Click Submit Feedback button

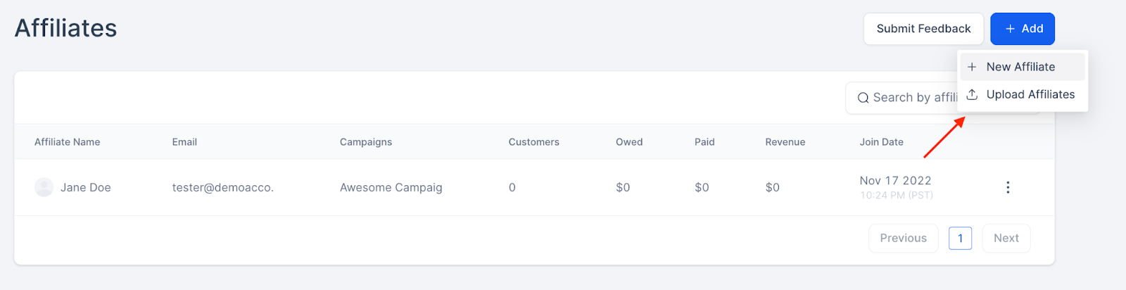pos(923,29)
